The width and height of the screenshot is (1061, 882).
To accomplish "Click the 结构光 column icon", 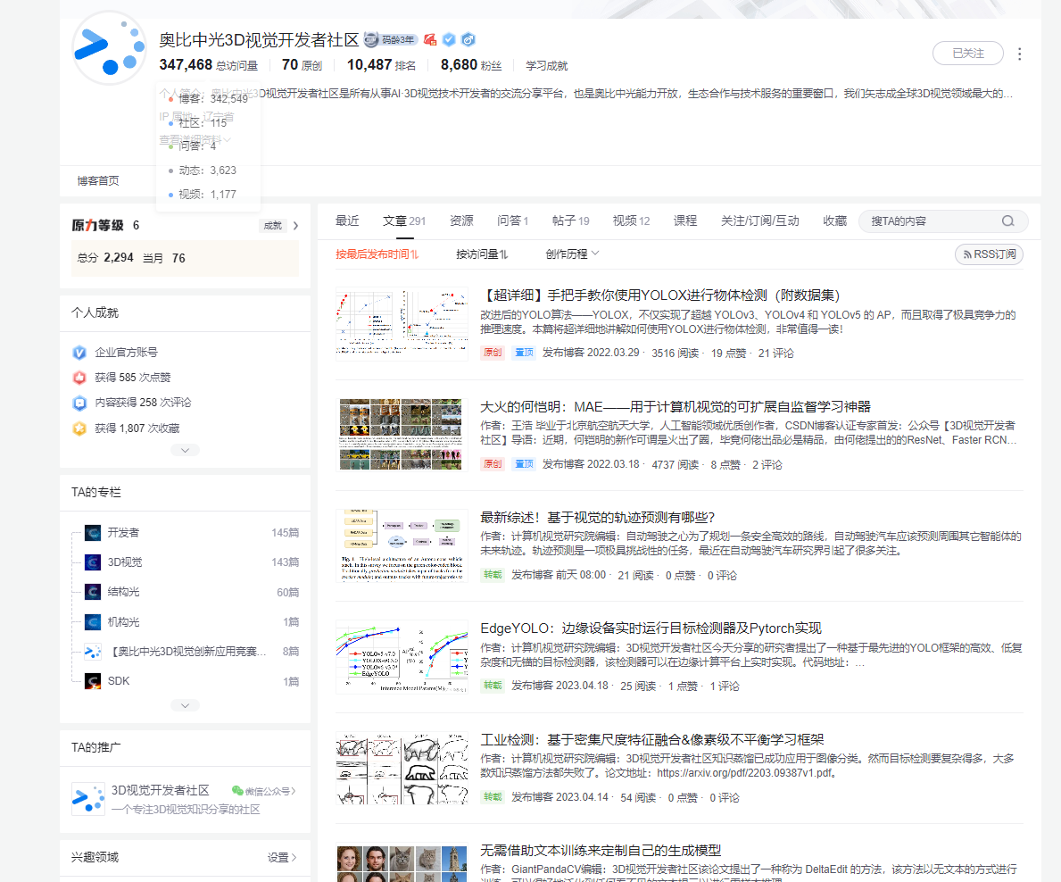I will click(93, 592).
